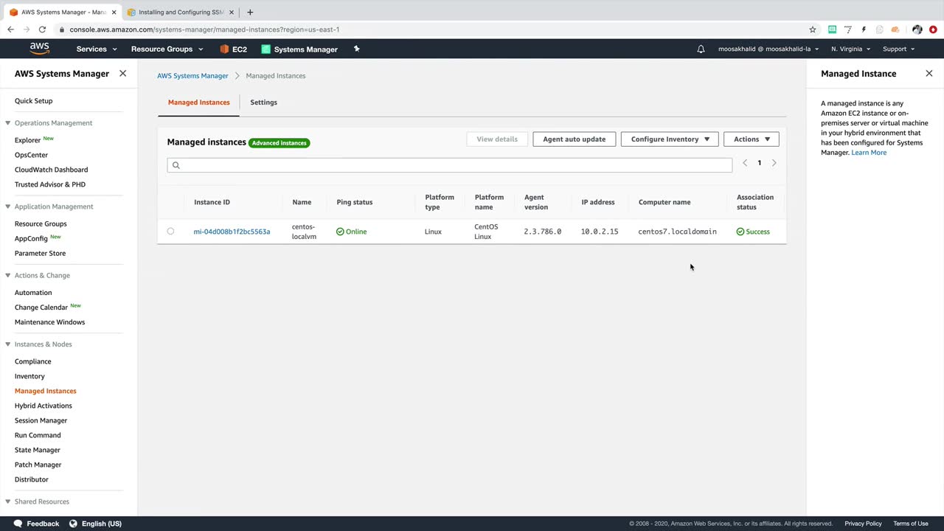This screenshot has height=531, width=944.
Task: Open Run Command in the sidebar
Action: click(38, 435)
